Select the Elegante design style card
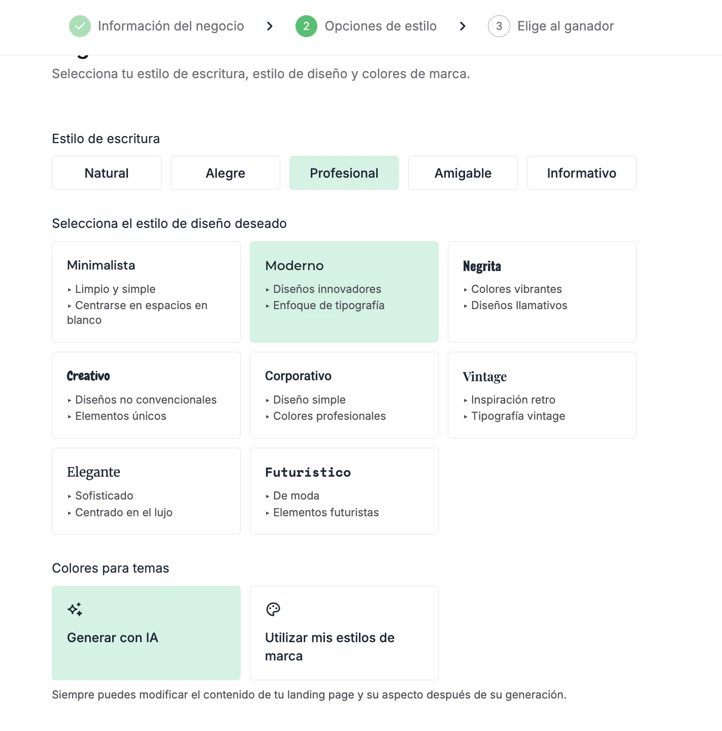 coord(146,491)
